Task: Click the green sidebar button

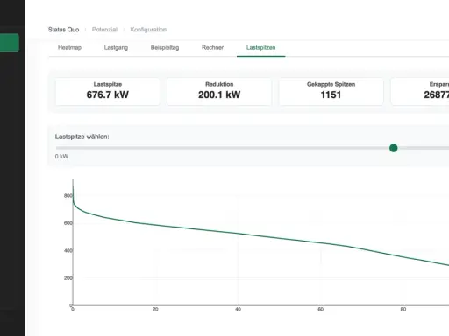Action: point(10,43)
